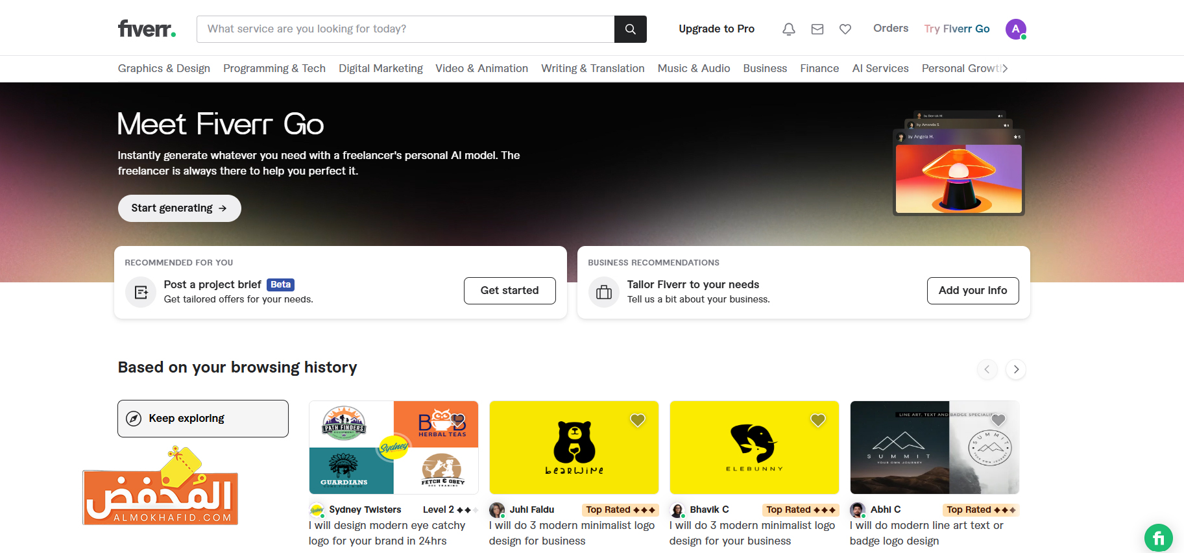Click Abhi C's Top Rated badge

(981, 510)
